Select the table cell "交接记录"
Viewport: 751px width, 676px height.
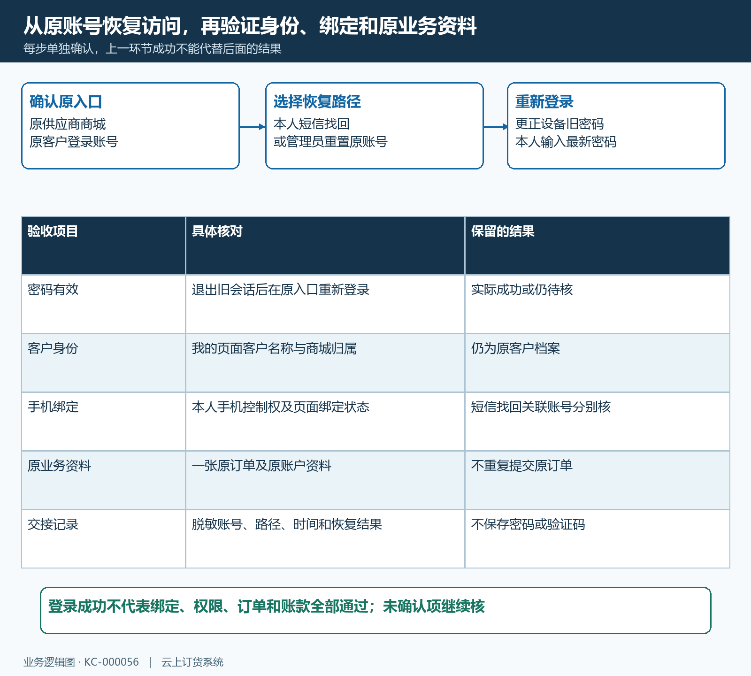[104, 539]
